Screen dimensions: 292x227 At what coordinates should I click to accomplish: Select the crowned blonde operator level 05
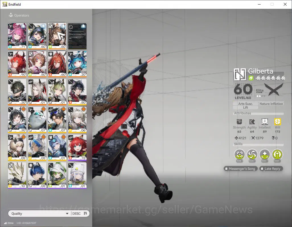(17, 147)
